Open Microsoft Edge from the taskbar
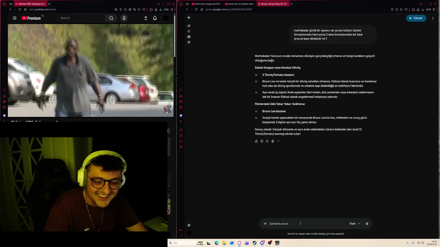Screen dimensions: 440x247 pyautogui.click(x=217, y=243)
